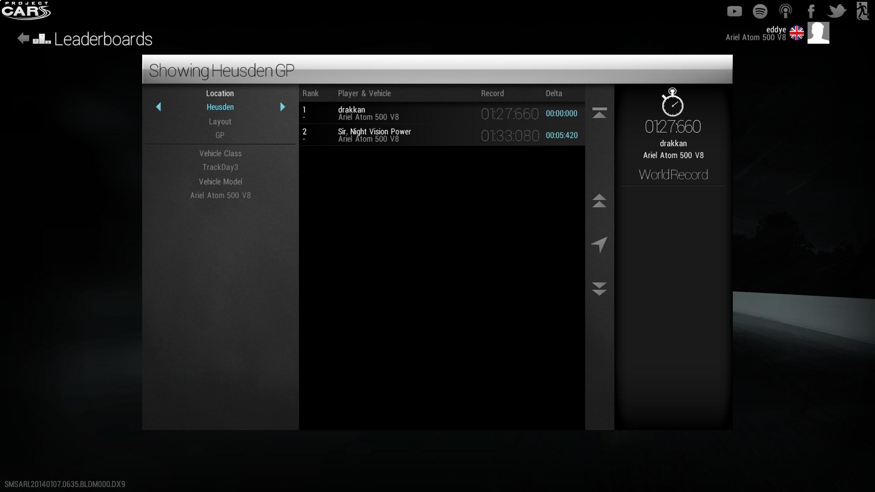Jump to top of leaderboard
Screen dimensions: 875x492
point(599,113)
